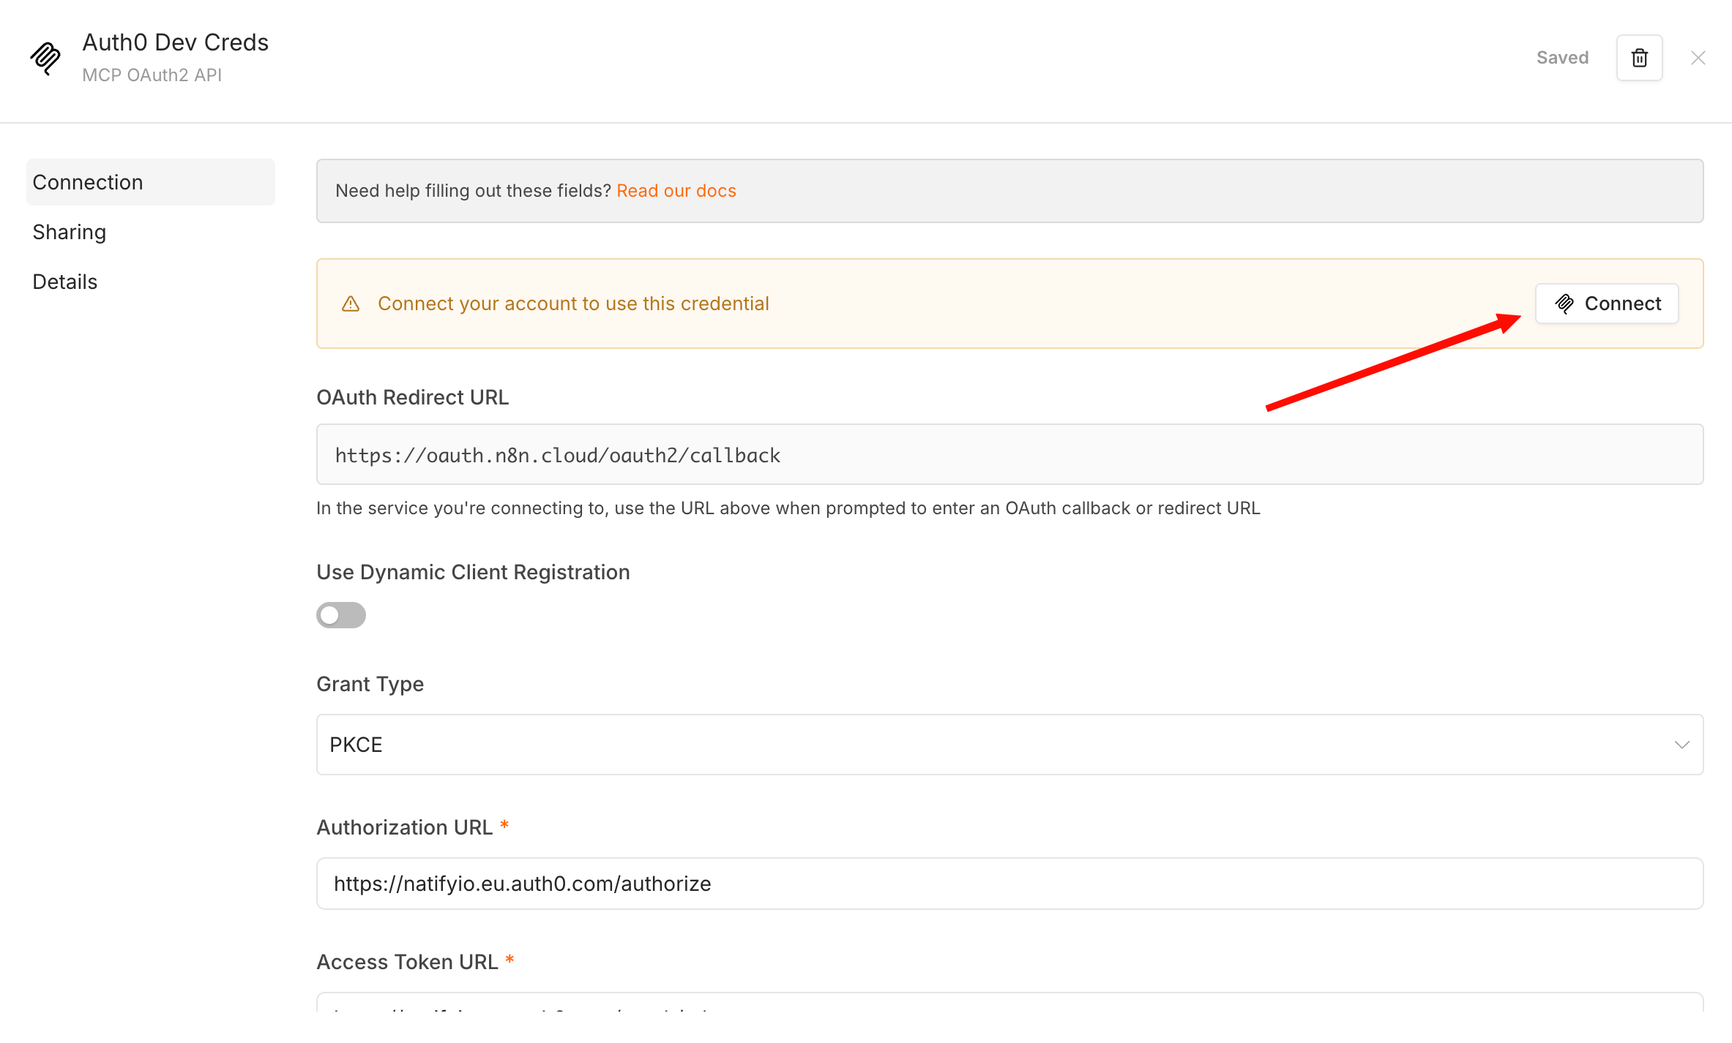Click the Saved status text

click(1562, 58)
